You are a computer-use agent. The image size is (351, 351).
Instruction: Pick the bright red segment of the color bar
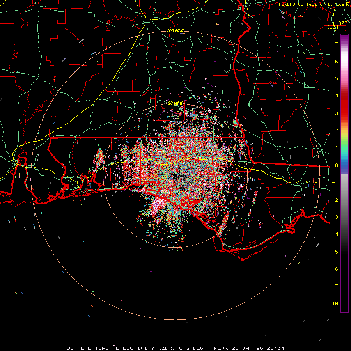tap(344, 108)
